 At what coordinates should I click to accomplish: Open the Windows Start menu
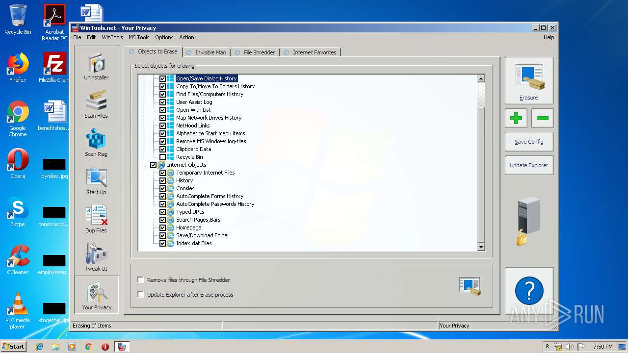14,347
